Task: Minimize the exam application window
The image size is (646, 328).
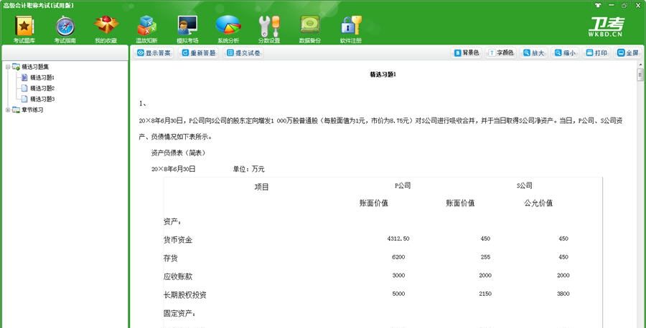Action: click(612, 5)
